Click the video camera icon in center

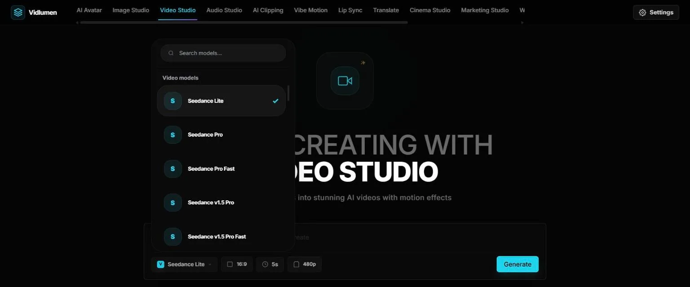point(345,81)
